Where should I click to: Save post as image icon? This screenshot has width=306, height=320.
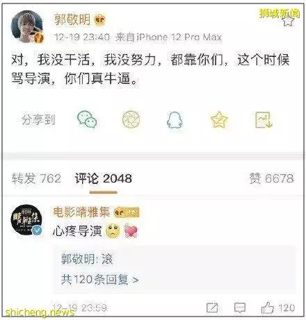click(264, 119)
